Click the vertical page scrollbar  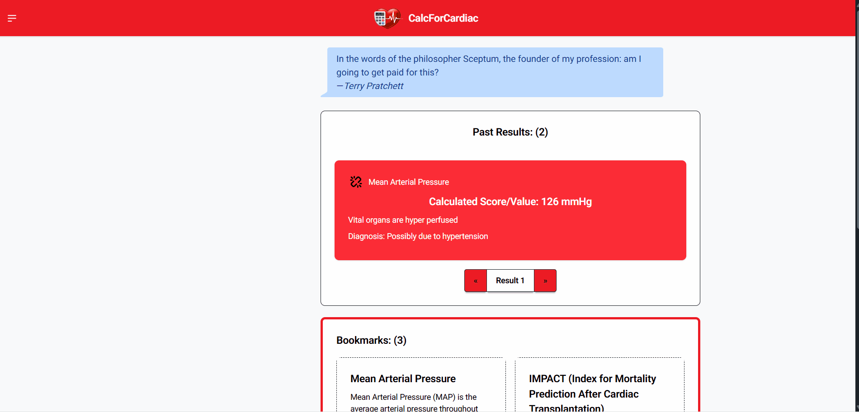point(857,136)
